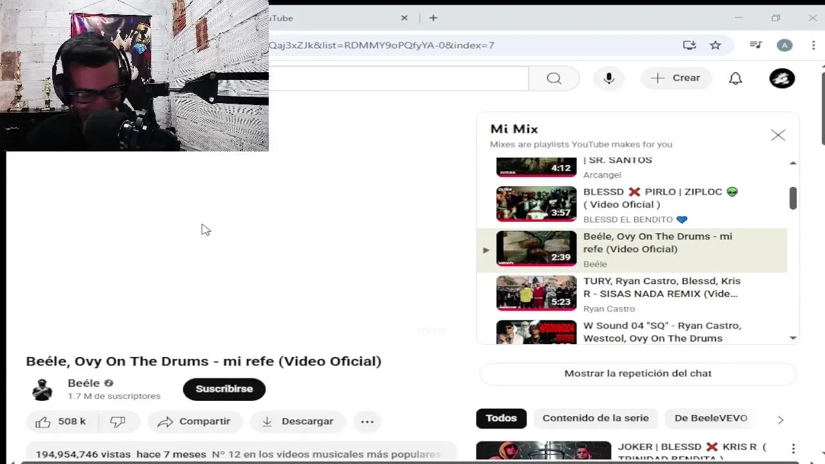Subscribe to Beéle with Suscribirse

coord(224,389)
